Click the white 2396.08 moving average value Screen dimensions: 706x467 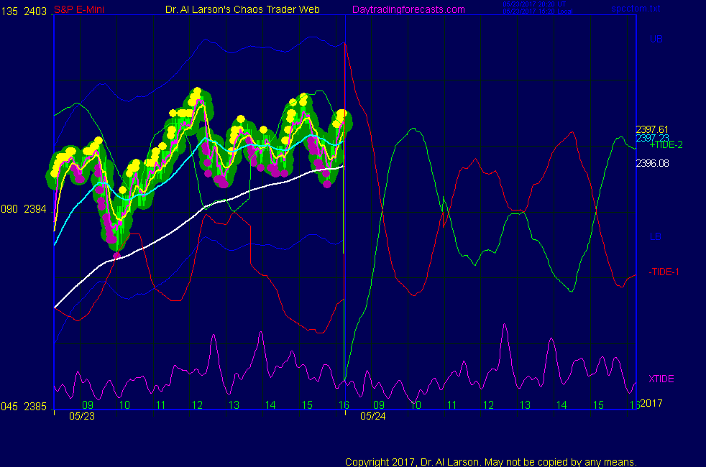652,163
